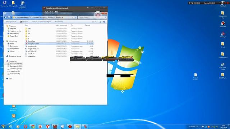Open the view options dropdown arrow in toolbar

click(96, 21)
